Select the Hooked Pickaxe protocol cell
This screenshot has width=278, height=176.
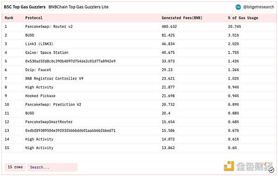[40, 96]
